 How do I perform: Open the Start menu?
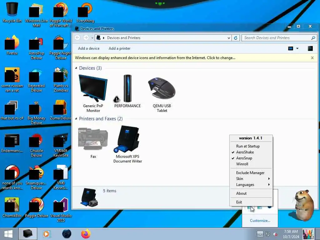click(8, 234)
